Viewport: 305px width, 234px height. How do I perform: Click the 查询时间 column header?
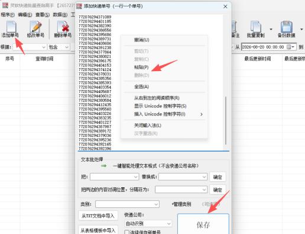[44, 59]
